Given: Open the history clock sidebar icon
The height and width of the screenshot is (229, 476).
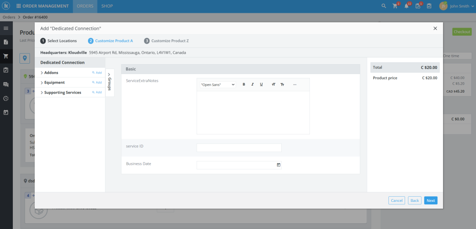Looking at the screenshot, I should (6, 98).
